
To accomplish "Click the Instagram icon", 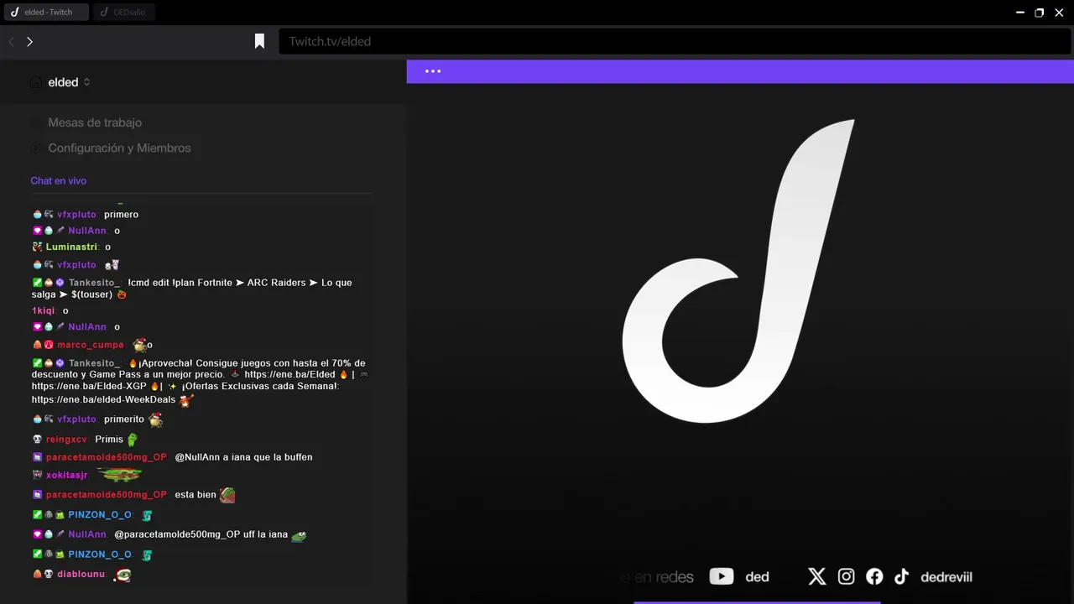I will tap(847, 576).
